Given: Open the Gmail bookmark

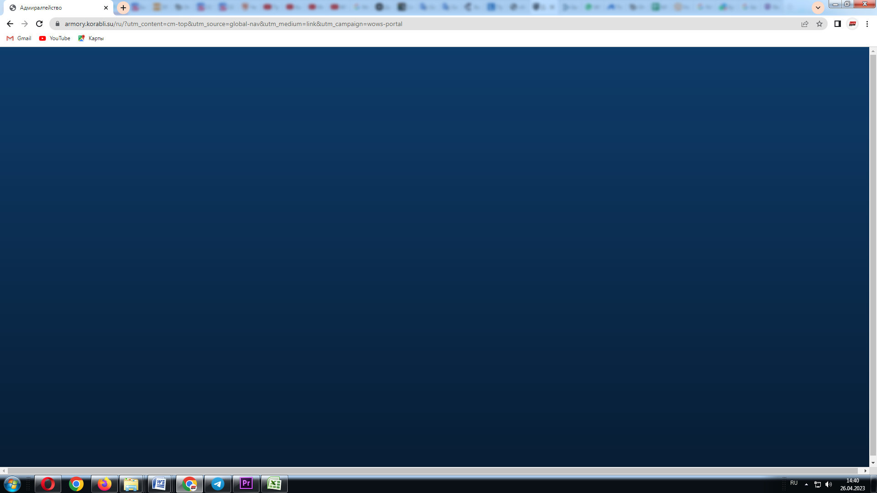Looking at the screenshot, I should point(19,38).
